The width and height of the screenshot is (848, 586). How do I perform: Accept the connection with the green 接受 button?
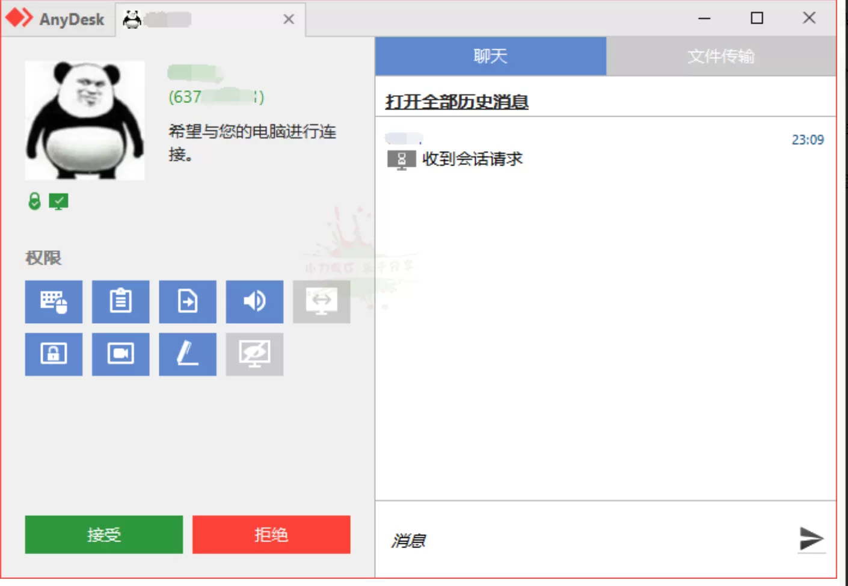click(x=103, y=534)
